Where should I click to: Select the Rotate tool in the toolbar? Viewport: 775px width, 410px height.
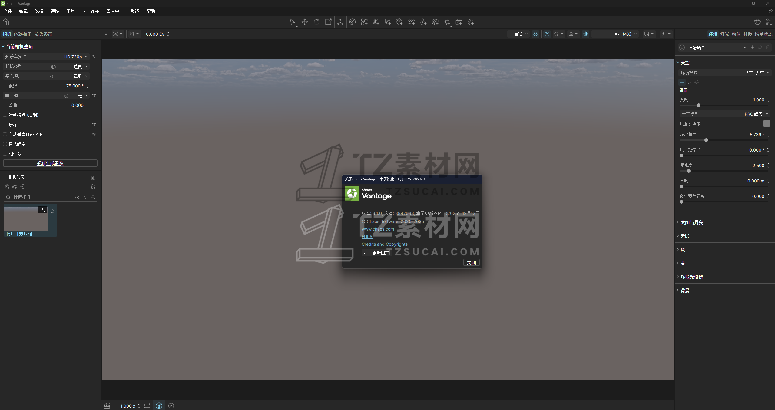pyautogui.click(x=316, y=22)
